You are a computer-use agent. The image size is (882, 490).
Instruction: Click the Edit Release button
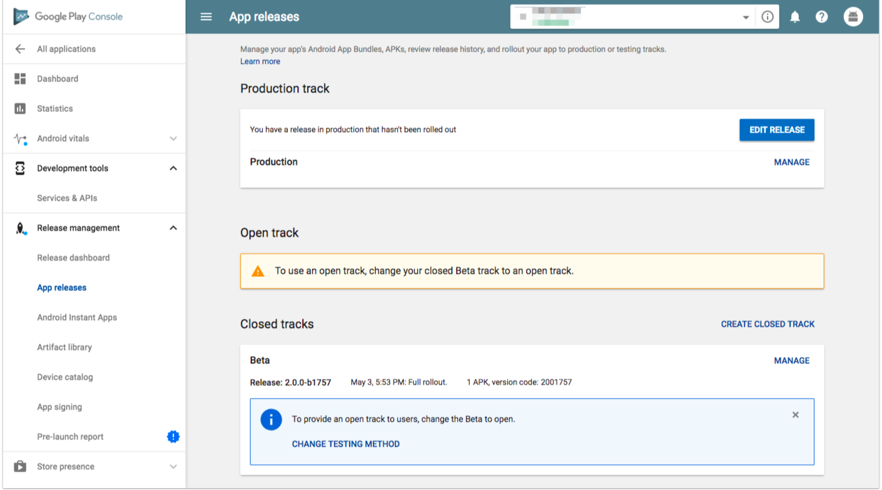point(776,130)
